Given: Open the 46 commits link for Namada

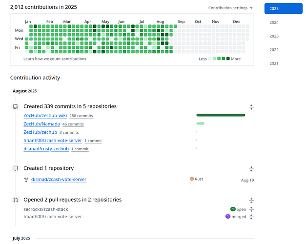Looking at the screenshot, I should [73, 124].
